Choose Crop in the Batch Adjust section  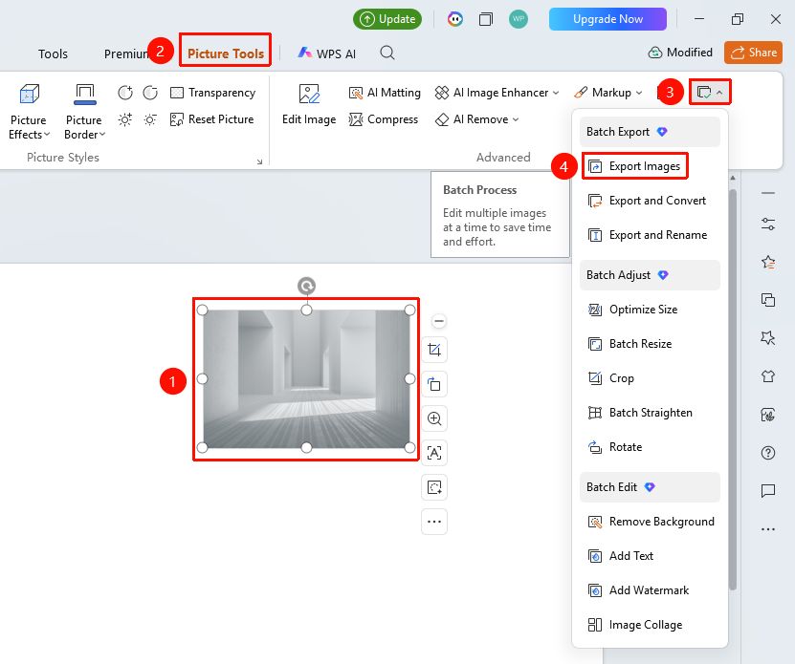[650, 378]
